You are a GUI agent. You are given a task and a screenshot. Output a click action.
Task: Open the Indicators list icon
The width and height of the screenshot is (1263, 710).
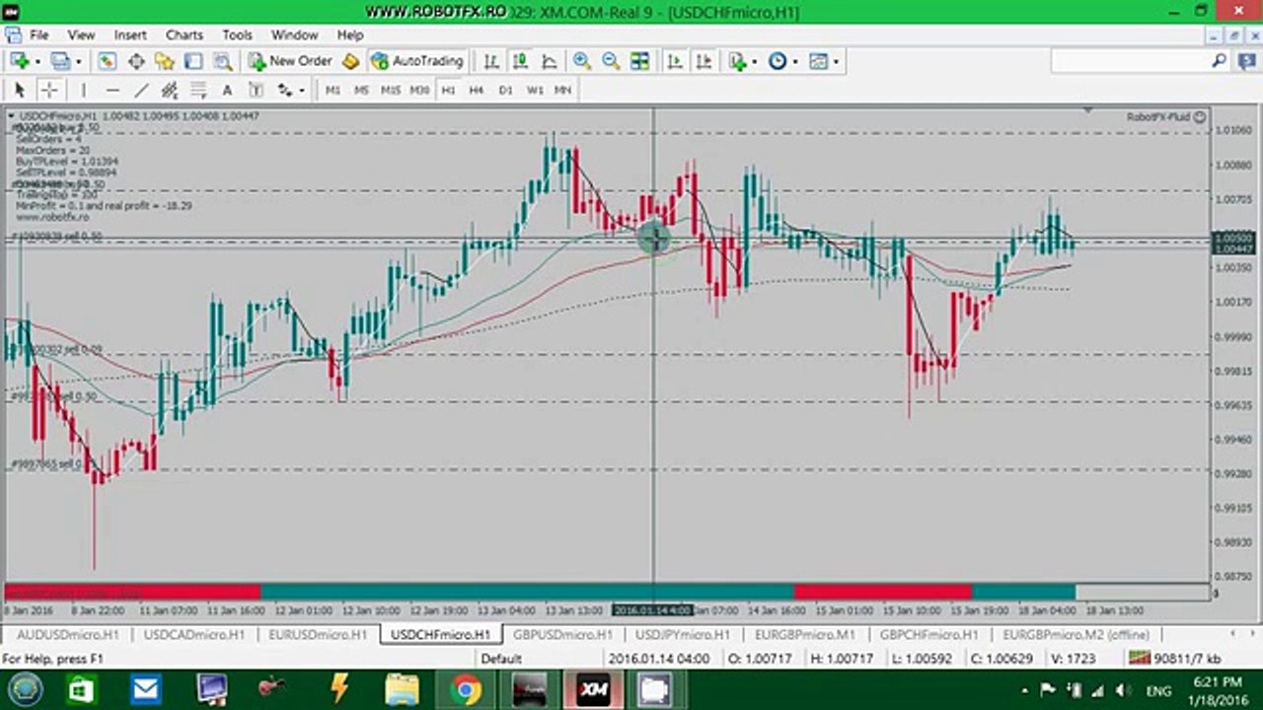[737, 61]
